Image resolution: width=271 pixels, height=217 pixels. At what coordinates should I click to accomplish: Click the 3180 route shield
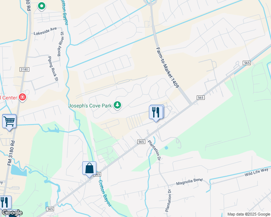point(24,69)
